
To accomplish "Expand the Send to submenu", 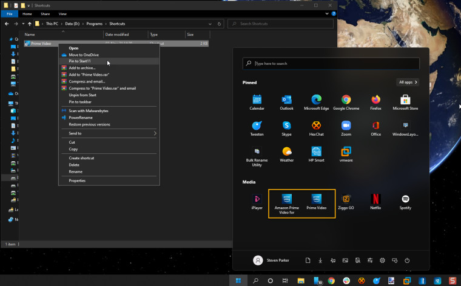I will (109, 133).
